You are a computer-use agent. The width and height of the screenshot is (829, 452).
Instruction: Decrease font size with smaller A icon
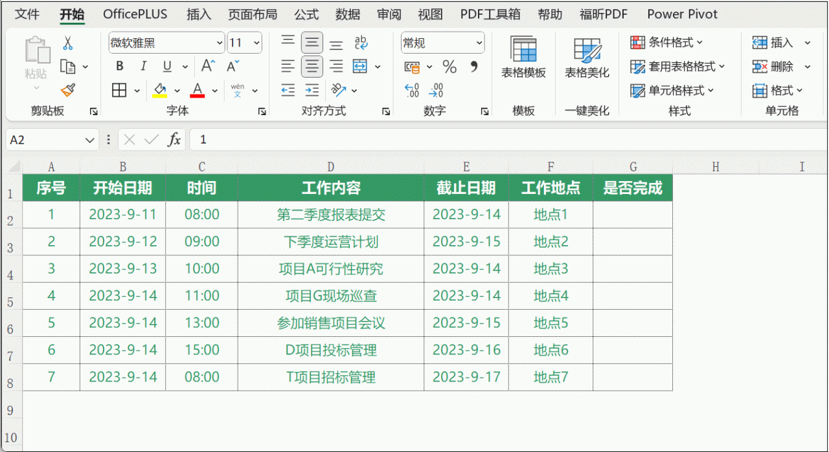coord(233,66)
